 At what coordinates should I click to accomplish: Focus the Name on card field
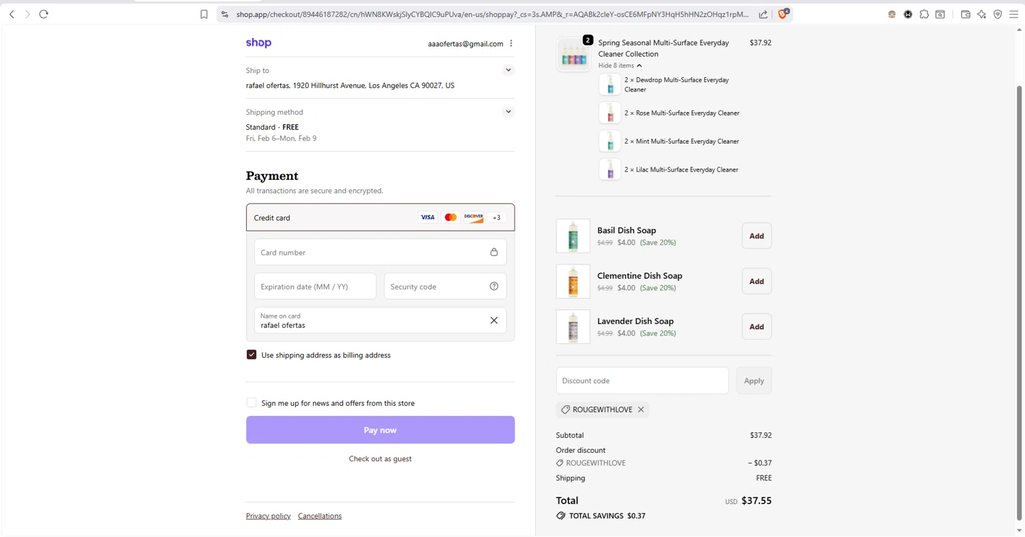click(380, 320)
